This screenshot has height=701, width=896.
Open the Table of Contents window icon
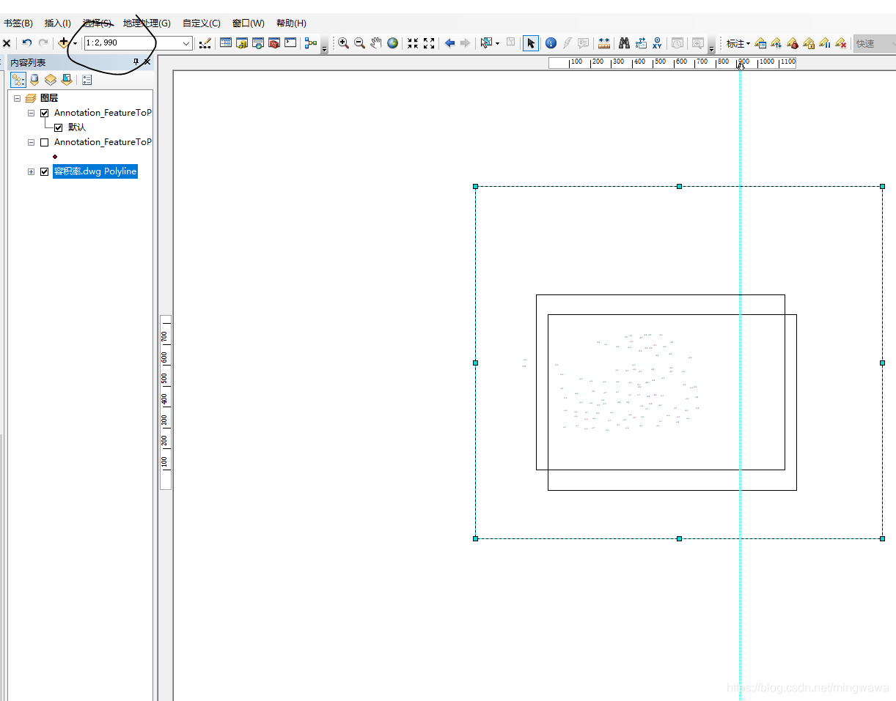pos(226,43)
